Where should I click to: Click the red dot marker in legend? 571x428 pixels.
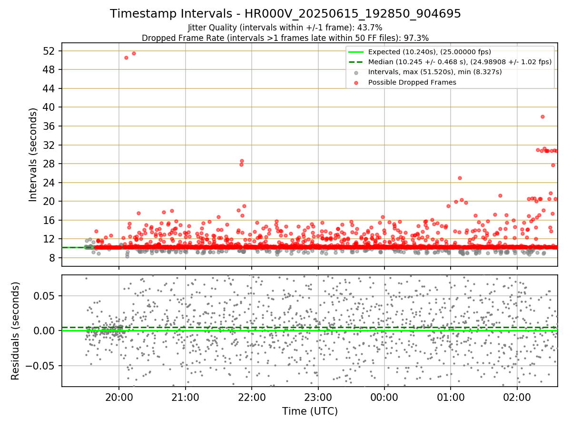click(356, 83)
